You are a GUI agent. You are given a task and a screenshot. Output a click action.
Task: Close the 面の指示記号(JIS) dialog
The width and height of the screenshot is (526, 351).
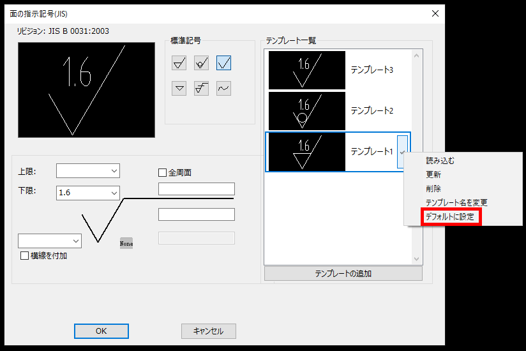pyautogui.click(x=435, y=13)
